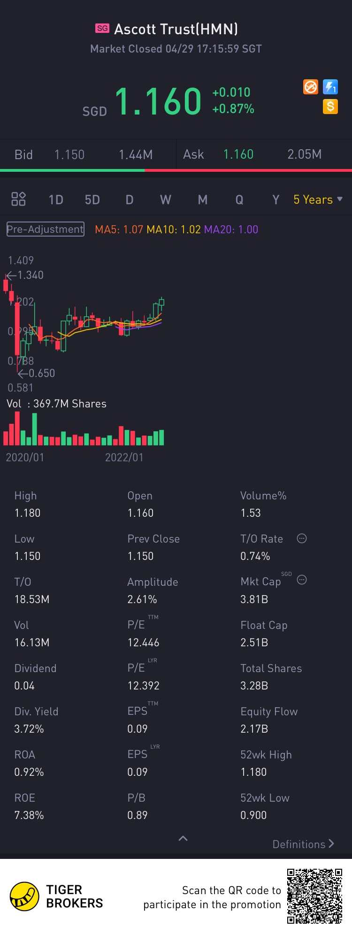Tap the orange no-shorting badge icon
The image size is (352, 934).
[x=311, y=87]
